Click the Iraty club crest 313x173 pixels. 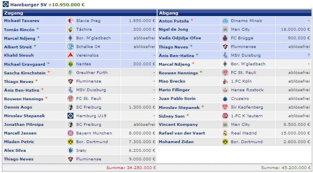(71, 151)
